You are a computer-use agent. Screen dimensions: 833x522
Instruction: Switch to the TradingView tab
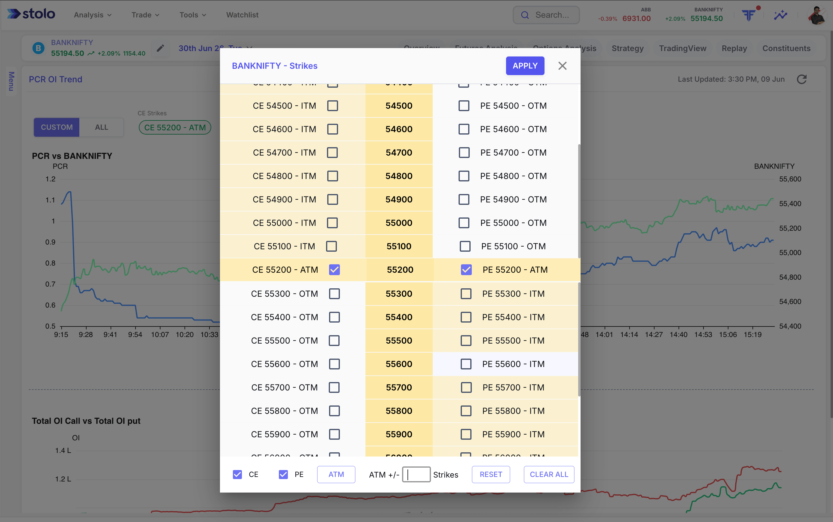coord(682,48)
